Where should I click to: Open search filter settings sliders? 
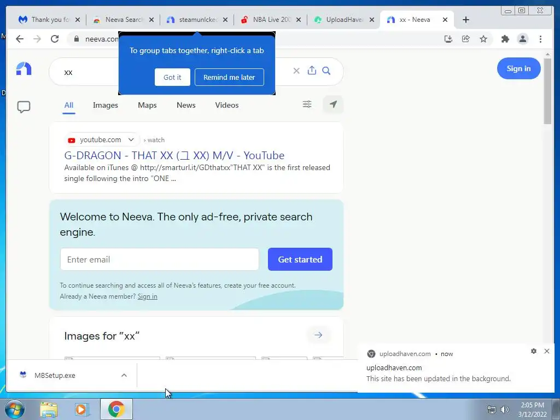click(x=307, y=104)
